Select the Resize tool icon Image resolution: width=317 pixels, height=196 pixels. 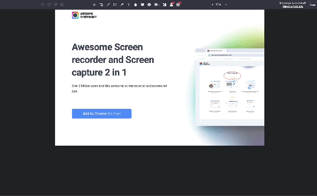click(x=94, y=5)
